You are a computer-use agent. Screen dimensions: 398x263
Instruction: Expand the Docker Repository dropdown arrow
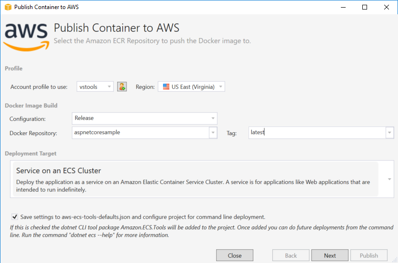click(213, 133)
